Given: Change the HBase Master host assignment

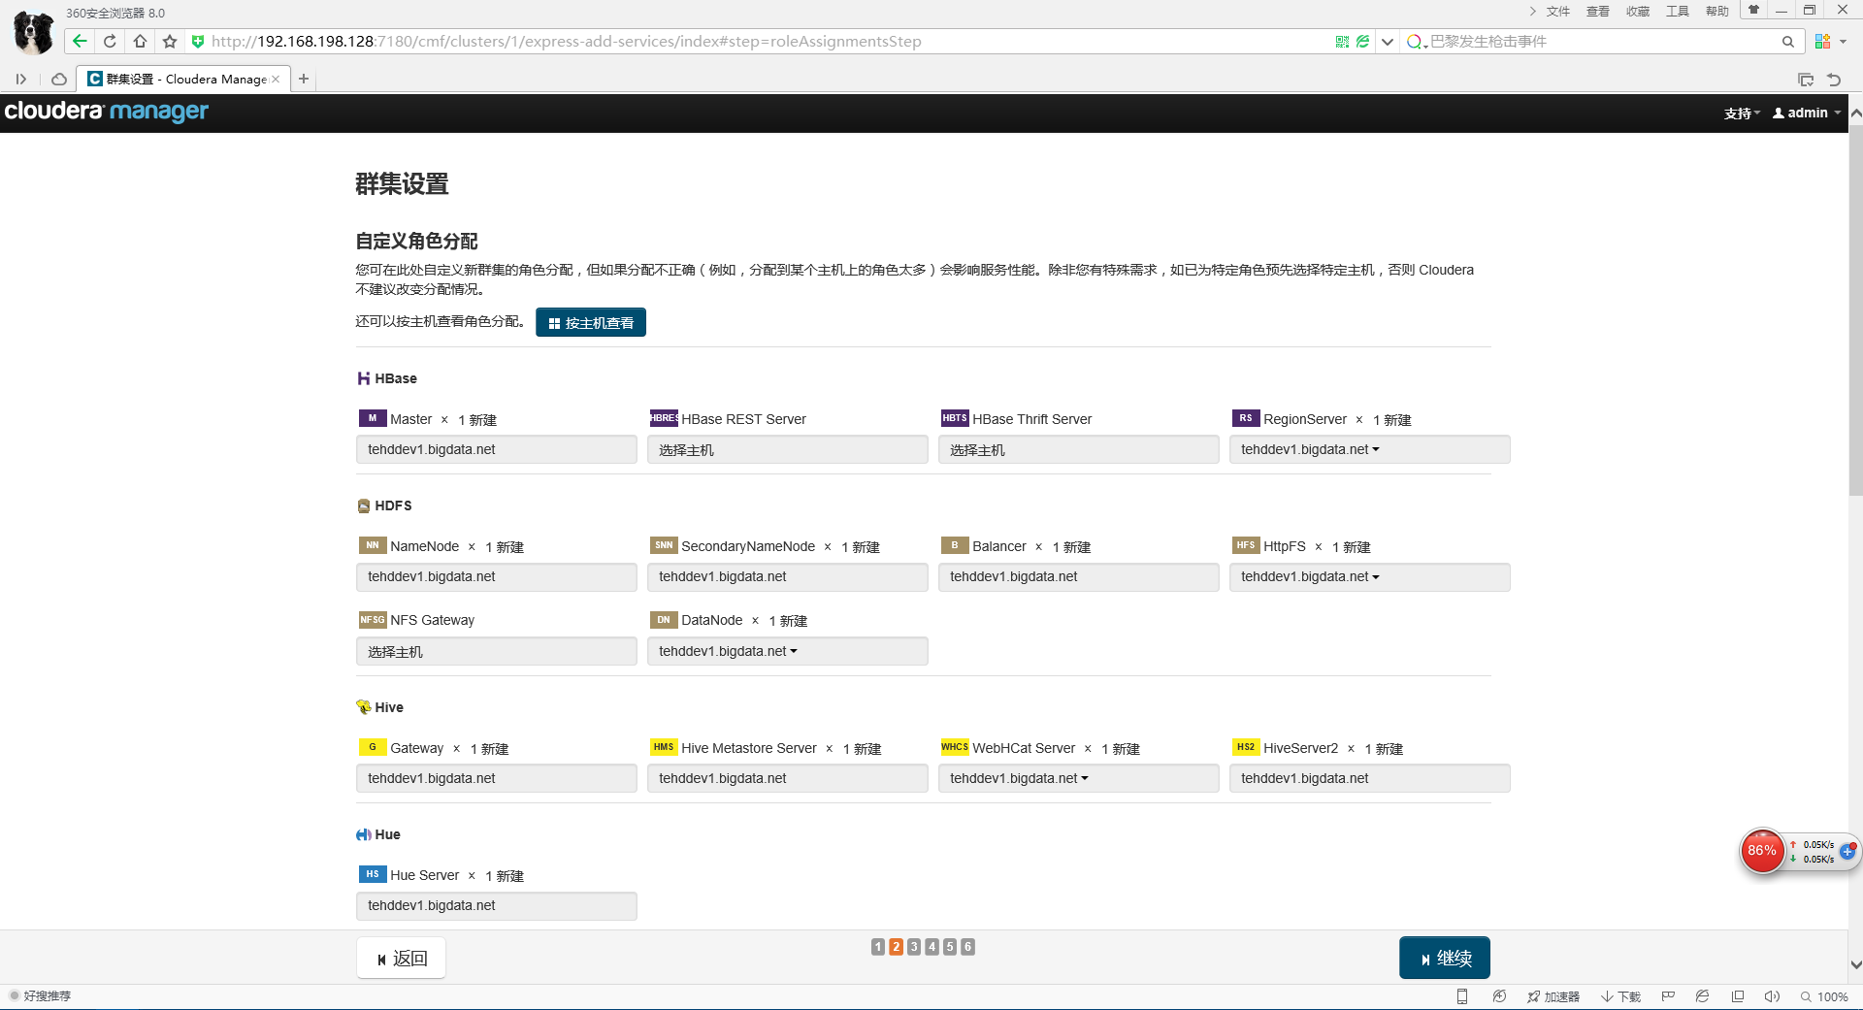Looking at the screenshot, I should (x=496, y=449).
